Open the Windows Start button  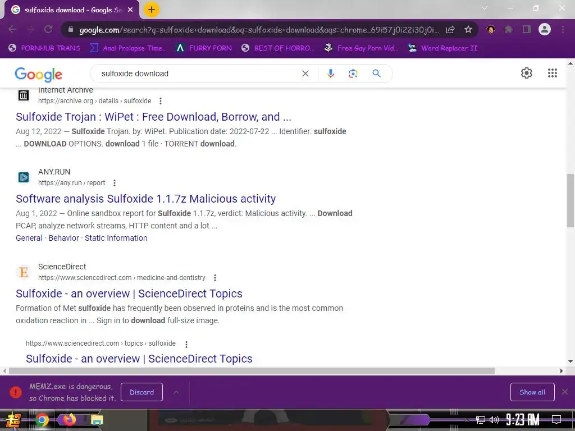pyautogui.click(x=13, y=420)
